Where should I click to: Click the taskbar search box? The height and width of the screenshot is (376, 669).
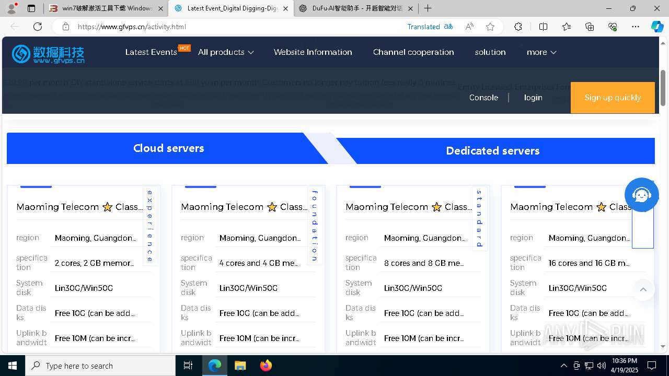tap(100, 366)
